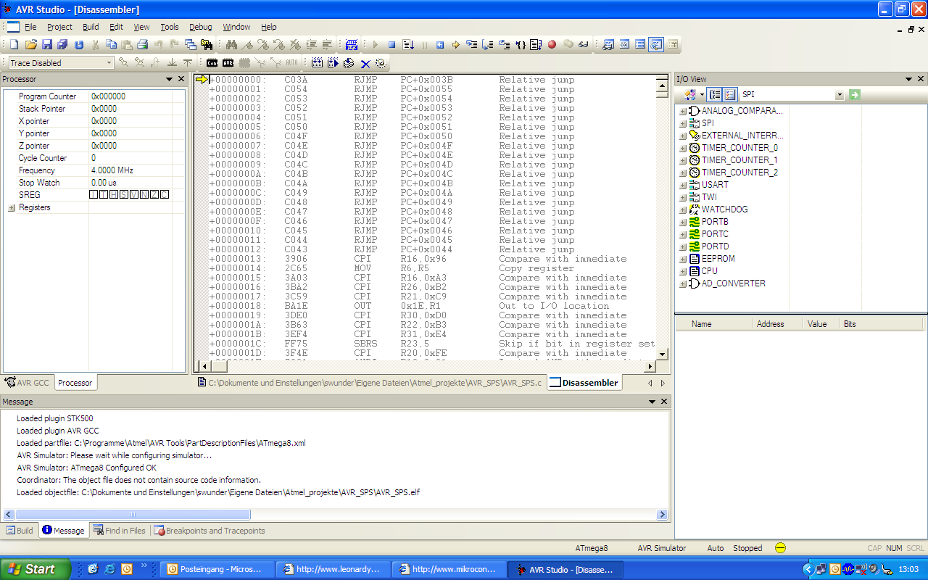Click the blue Reset icon

tap(440, 44)
